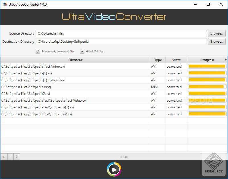
Task: Click the 8 Files status label
Action: pos(124,157)
